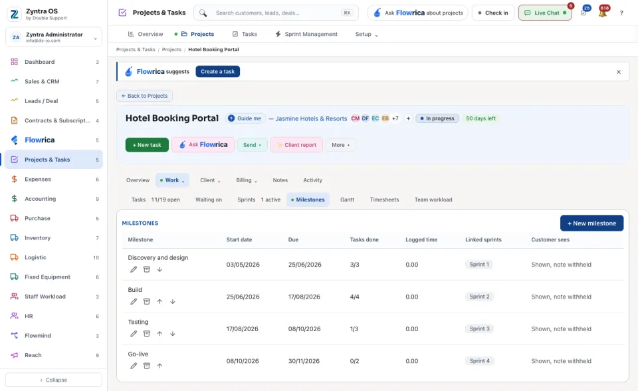This screenshot has width=638, height=391.
Task: Open Flowrica in the sidebar
Action: pyautogui.click(x=54, y=140)
